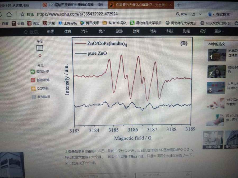Switch to the 从这里开始 tab
Screen dimensions: 238x178
click(x=15, y=5)
